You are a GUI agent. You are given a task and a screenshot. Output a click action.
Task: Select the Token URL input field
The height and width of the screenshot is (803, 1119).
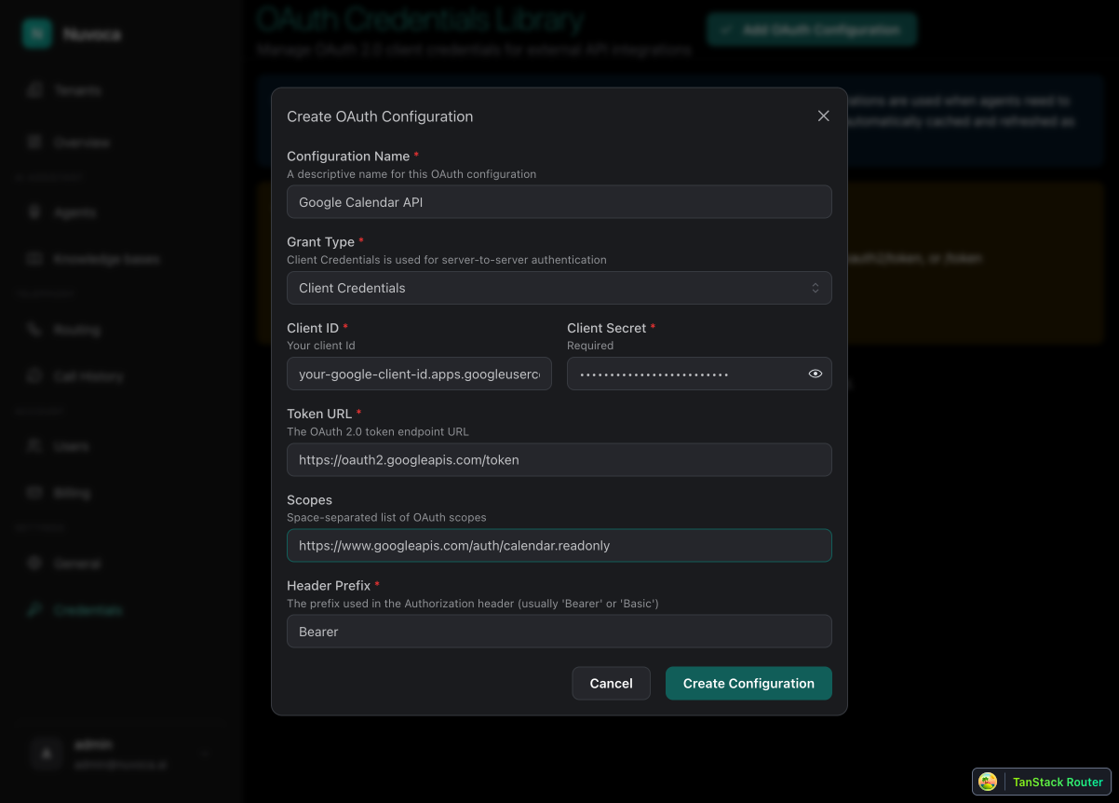pyautogui.click(x=559, y=460)
